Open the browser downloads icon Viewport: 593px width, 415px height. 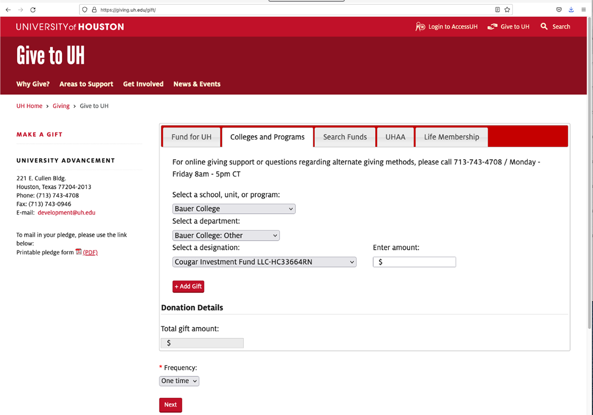pyautogui.click(x=571, y=9)
